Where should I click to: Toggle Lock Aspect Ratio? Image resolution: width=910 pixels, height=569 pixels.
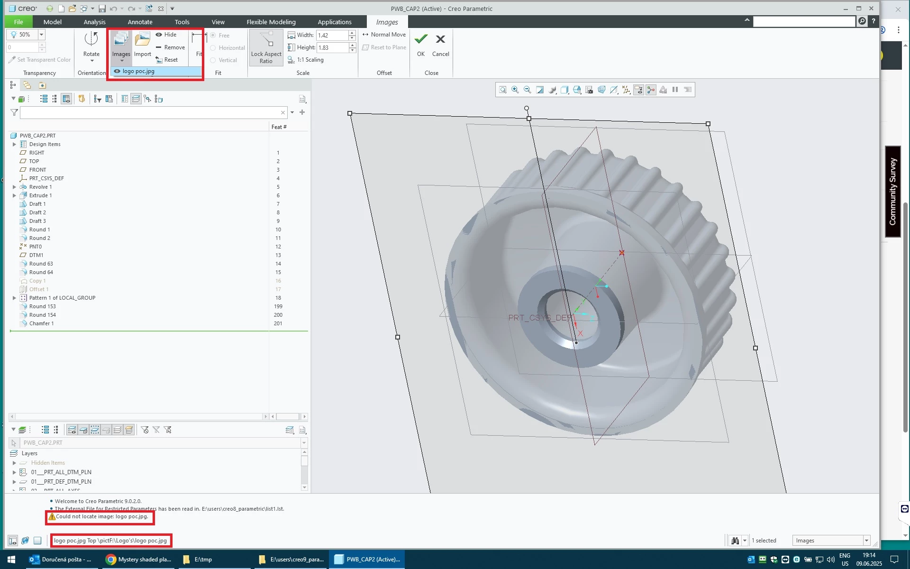[x=266, y=47]
